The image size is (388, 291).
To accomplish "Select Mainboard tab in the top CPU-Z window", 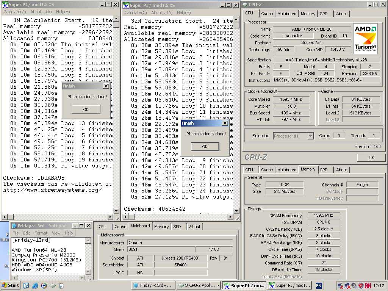I will point(287,14).
